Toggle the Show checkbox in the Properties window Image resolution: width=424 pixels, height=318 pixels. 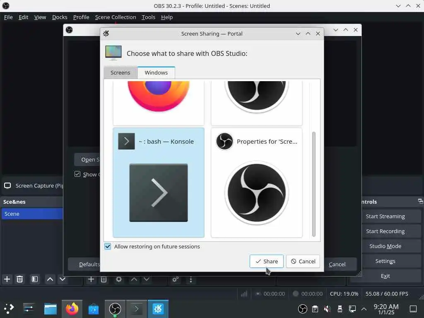point(77,174)
